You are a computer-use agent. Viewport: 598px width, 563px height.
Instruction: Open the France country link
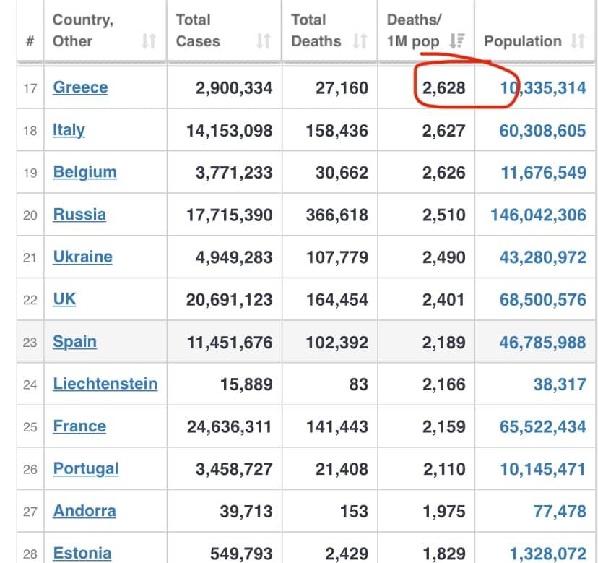[79, 426]
